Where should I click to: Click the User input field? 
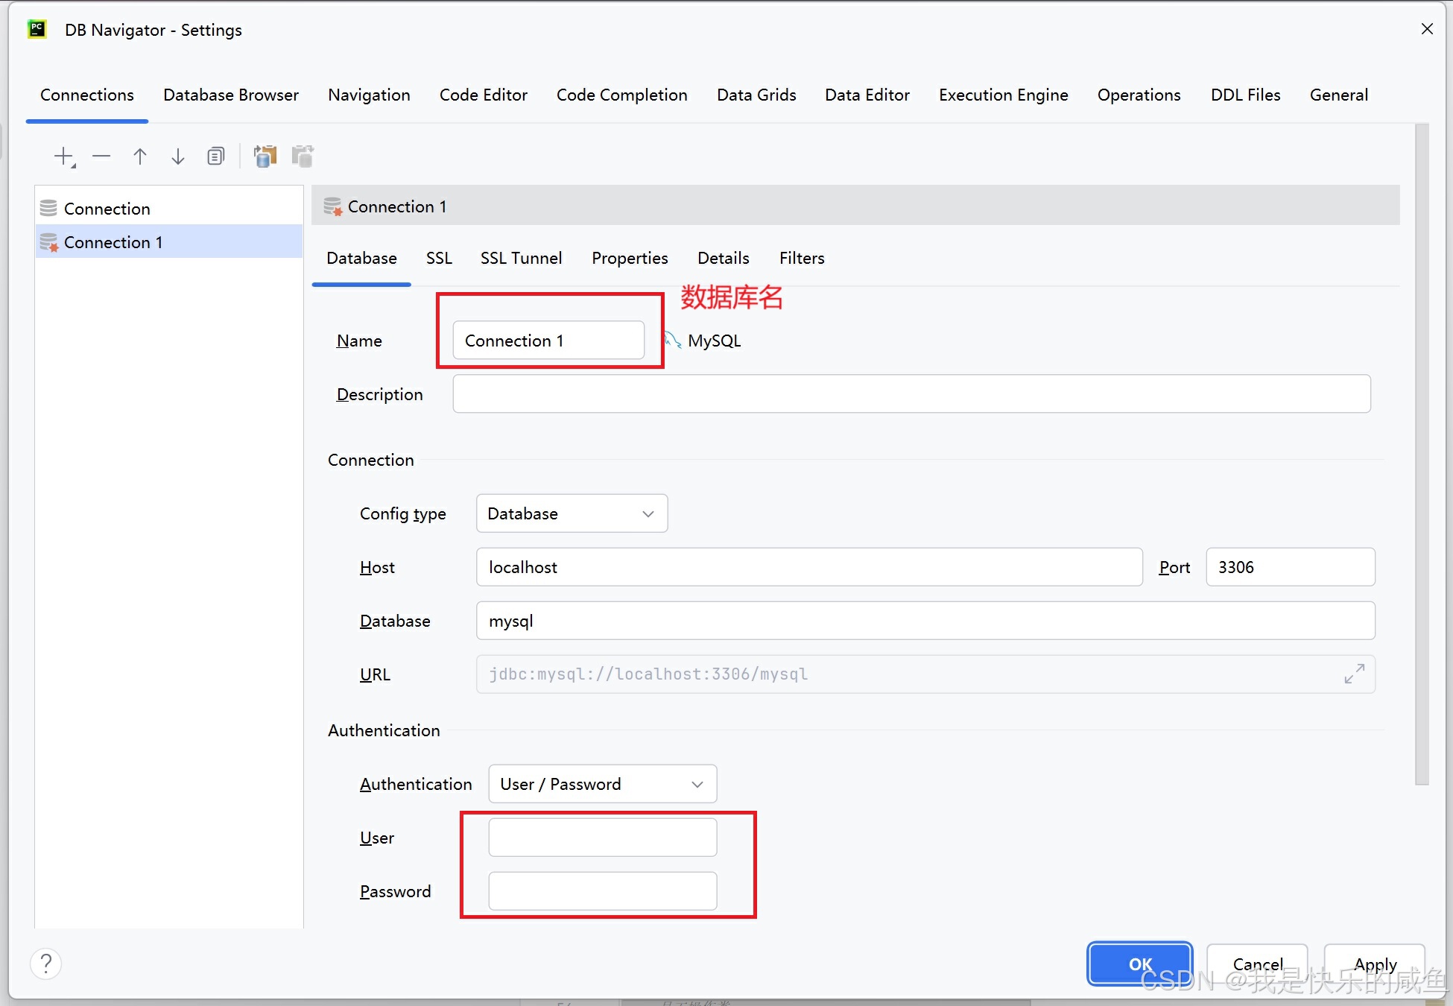(602, 838)
